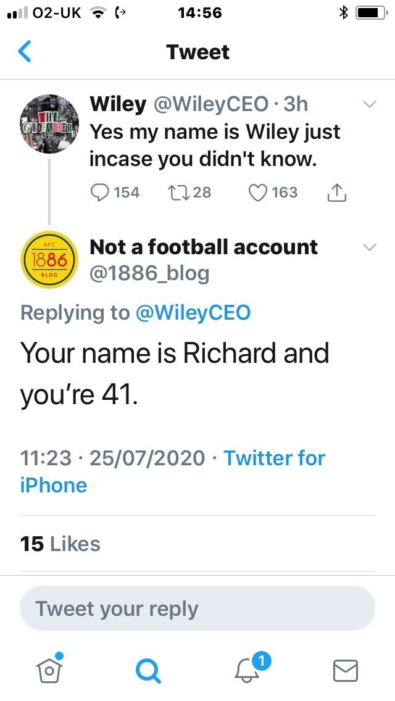Expand options chevron on Wiley's tweet
This screenshot has width=395, height=701.
click(x=370, y=105)
